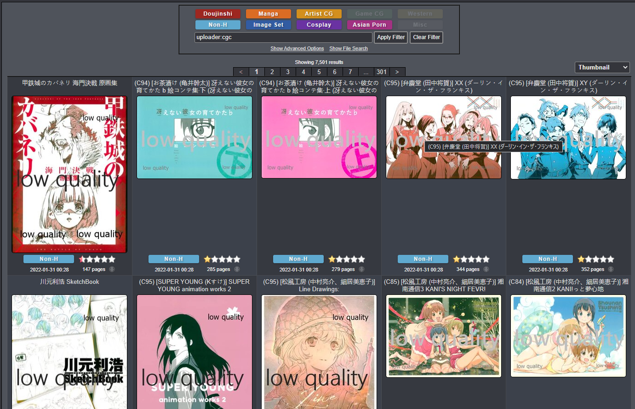Click the Clear Filter button

coord(426,37)
